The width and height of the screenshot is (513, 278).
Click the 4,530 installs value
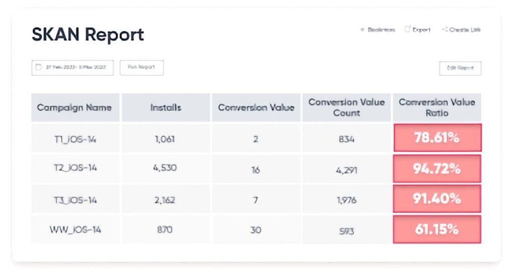pos(165,168)
